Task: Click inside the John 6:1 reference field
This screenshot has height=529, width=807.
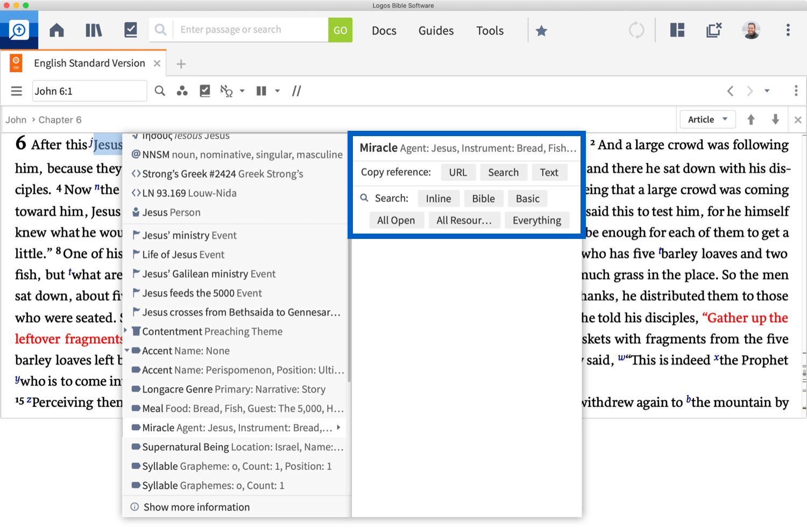Action: [x=89, y=91]
